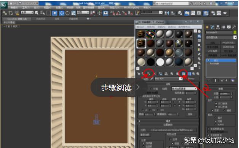Image resolution: width=239 pixels, height=148 pixels.
Task: Pick material from object with eyedropper
Action: pyautogui.click(x=152, y=79)
